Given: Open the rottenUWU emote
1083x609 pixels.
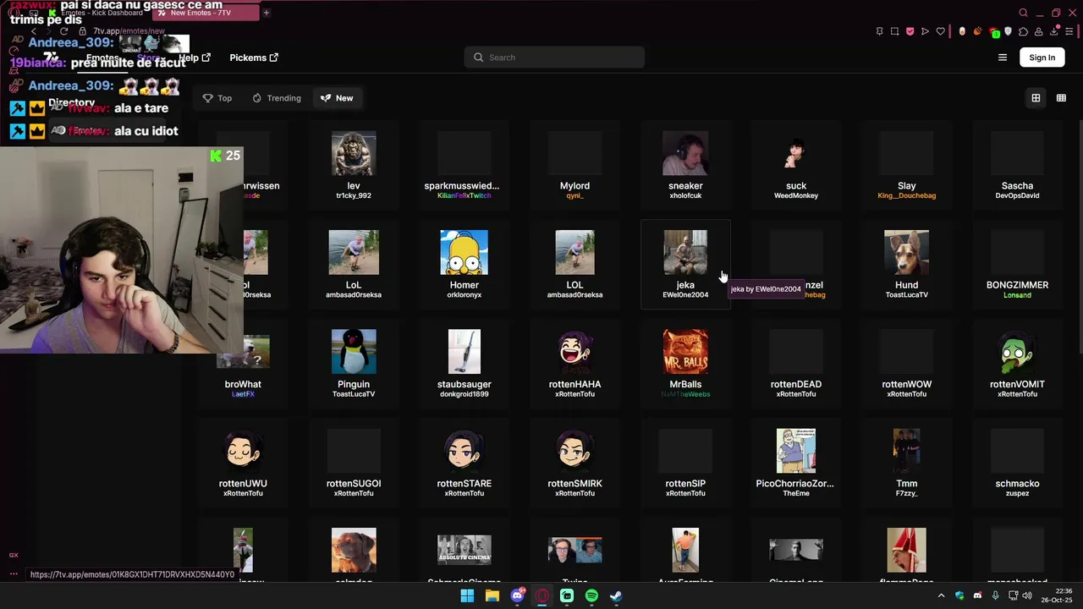Looking at the screenshot, I should 243,451.
